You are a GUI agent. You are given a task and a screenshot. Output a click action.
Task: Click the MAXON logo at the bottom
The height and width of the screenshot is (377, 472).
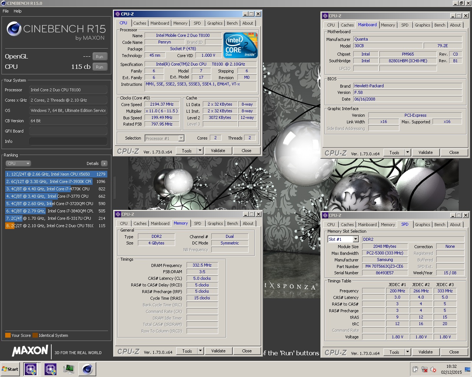tap(30, 351)
